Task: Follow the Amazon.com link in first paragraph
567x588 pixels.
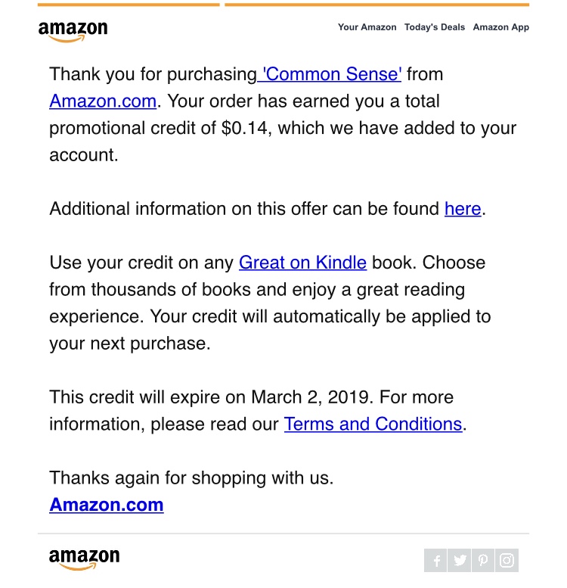Action: tap(103, 101)
